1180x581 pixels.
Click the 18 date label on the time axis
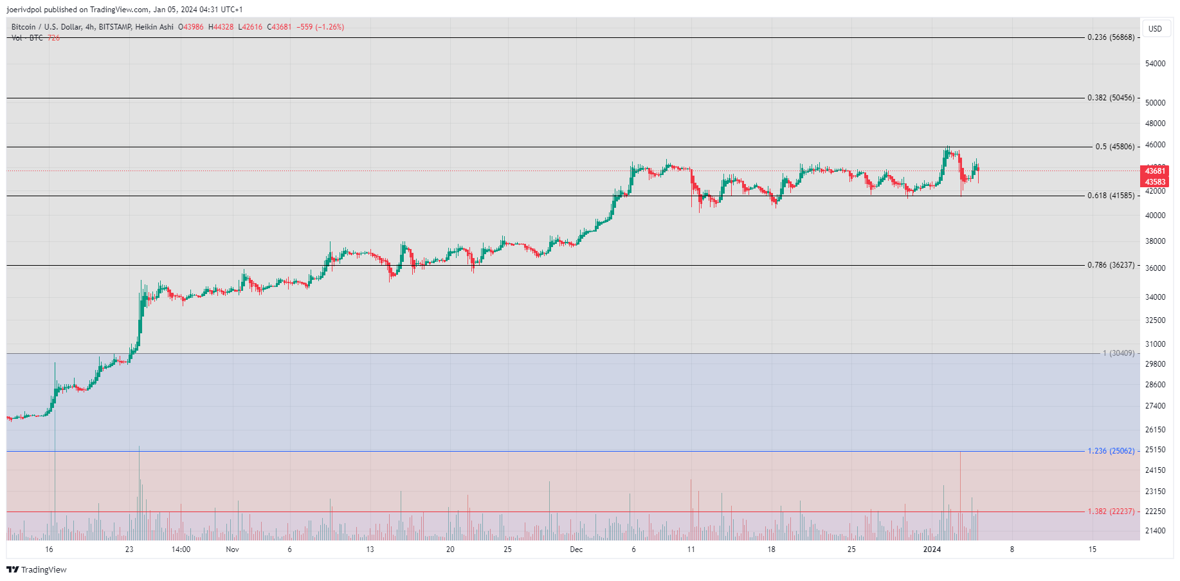click(771, 549)
